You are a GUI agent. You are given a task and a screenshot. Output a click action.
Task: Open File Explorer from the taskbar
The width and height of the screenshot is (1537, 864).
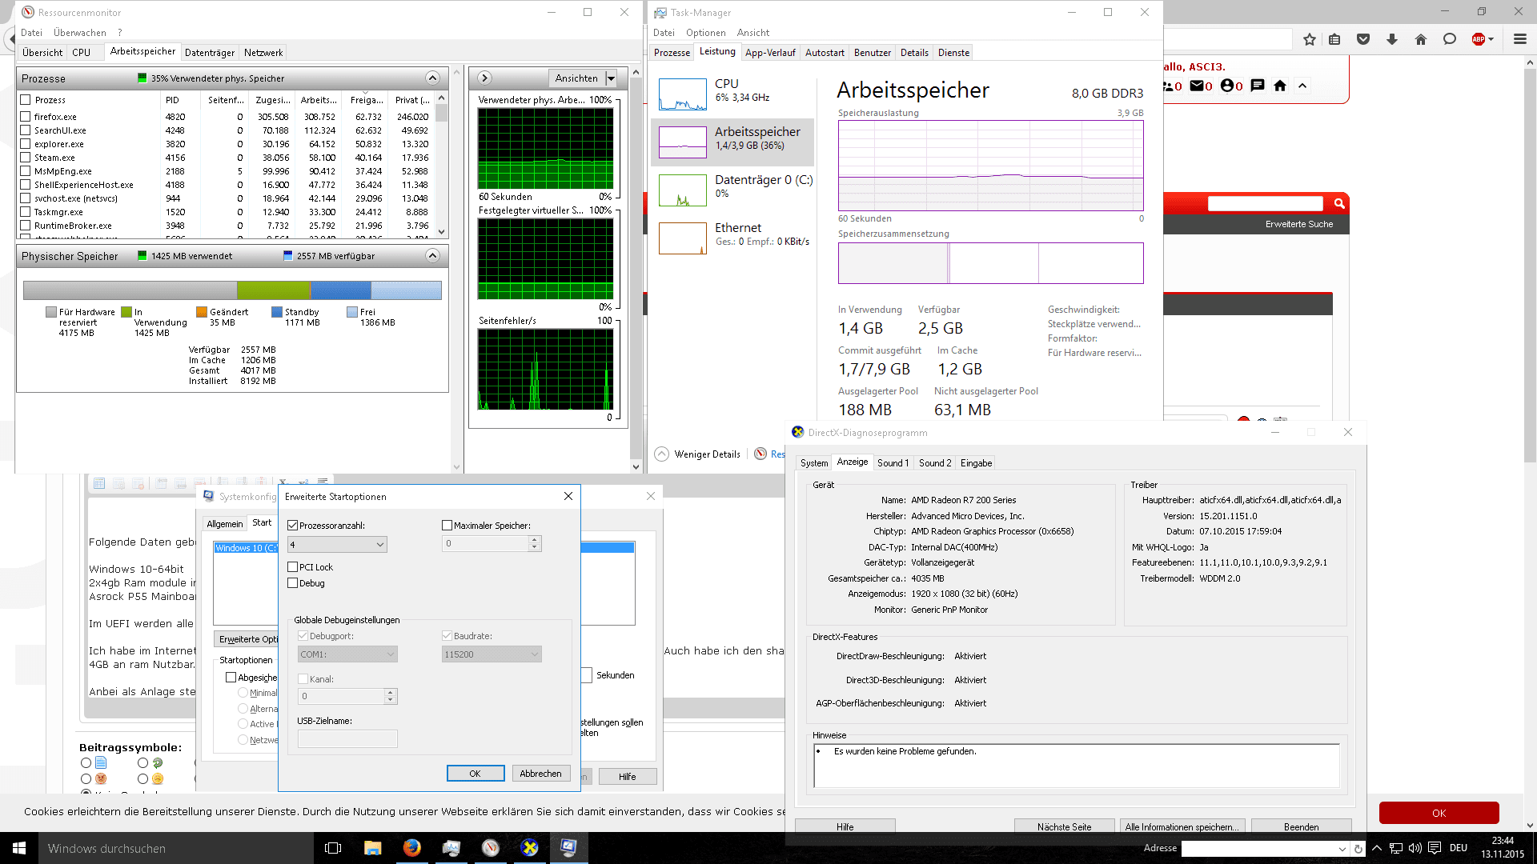pyautogui.click(x=372, y=848)
